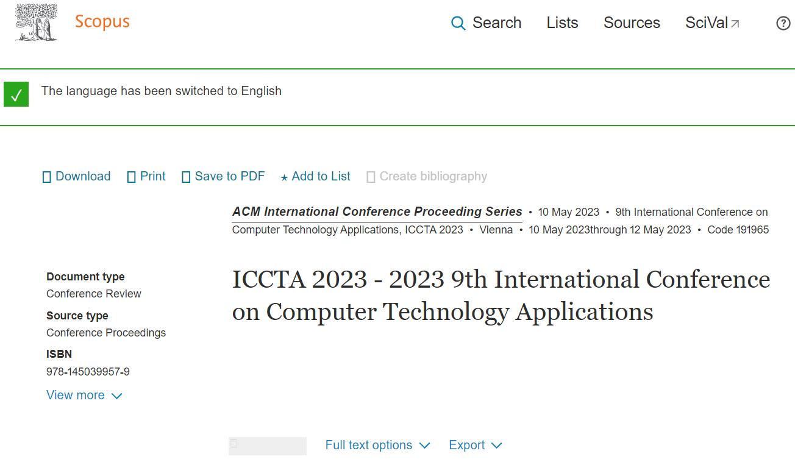Image resolution: width=795 pixels, height=473 pixels.
Task: Open ACM International Conference Proceeding Series link
Action: [x=377, y=212]
